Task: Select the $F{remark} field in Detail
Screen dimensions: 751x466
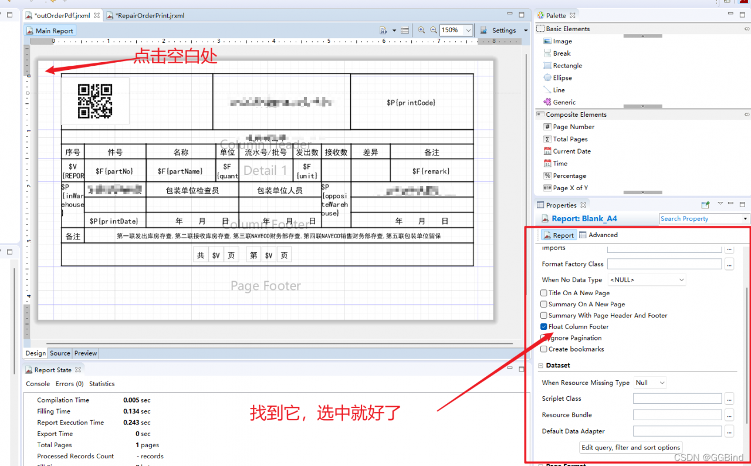Action: point(431,171)
